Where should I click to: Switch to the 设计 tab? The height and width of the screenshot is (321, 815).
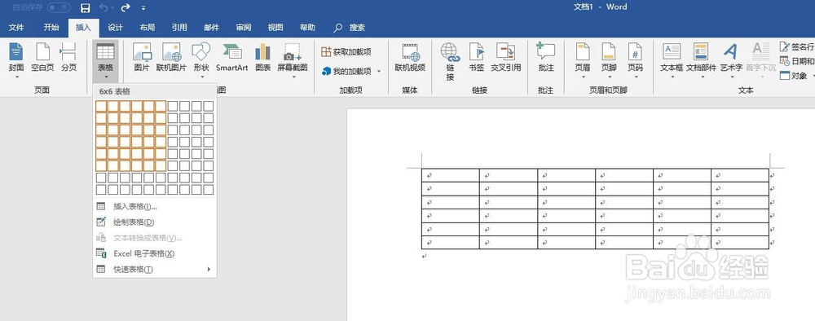pyautogui.click(x=115, y=28)
